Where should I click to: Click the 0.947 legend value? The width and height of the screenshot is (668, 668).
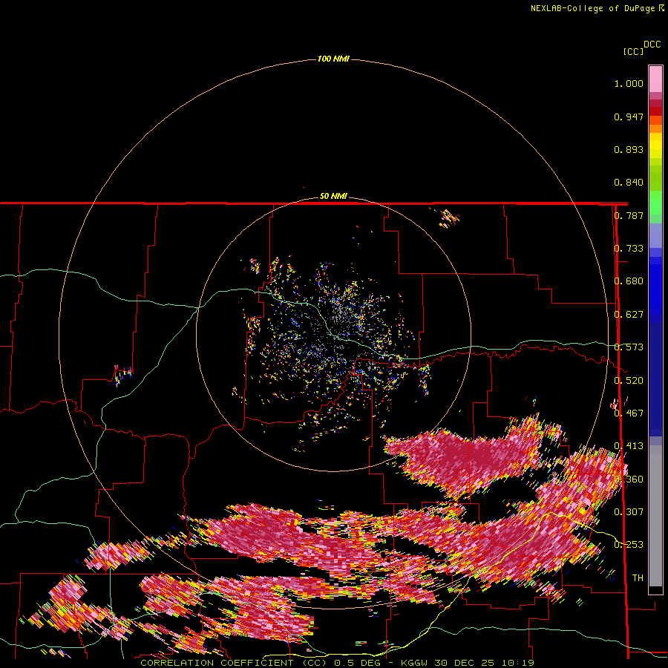(x=629, y=117)
